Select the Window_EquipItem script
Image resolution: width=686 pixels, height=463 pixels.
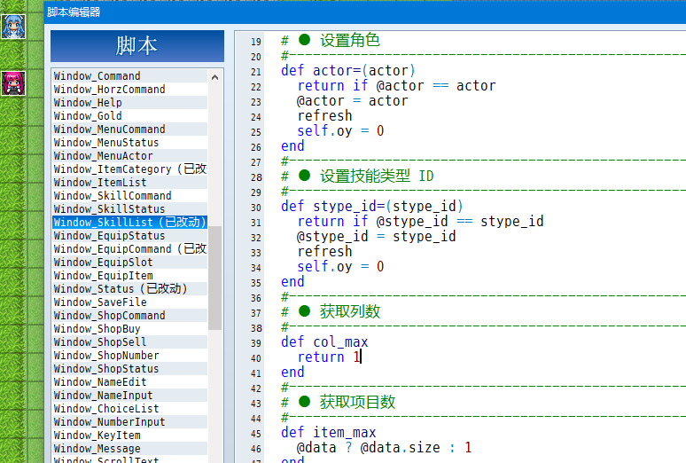(x=130, y=275)
